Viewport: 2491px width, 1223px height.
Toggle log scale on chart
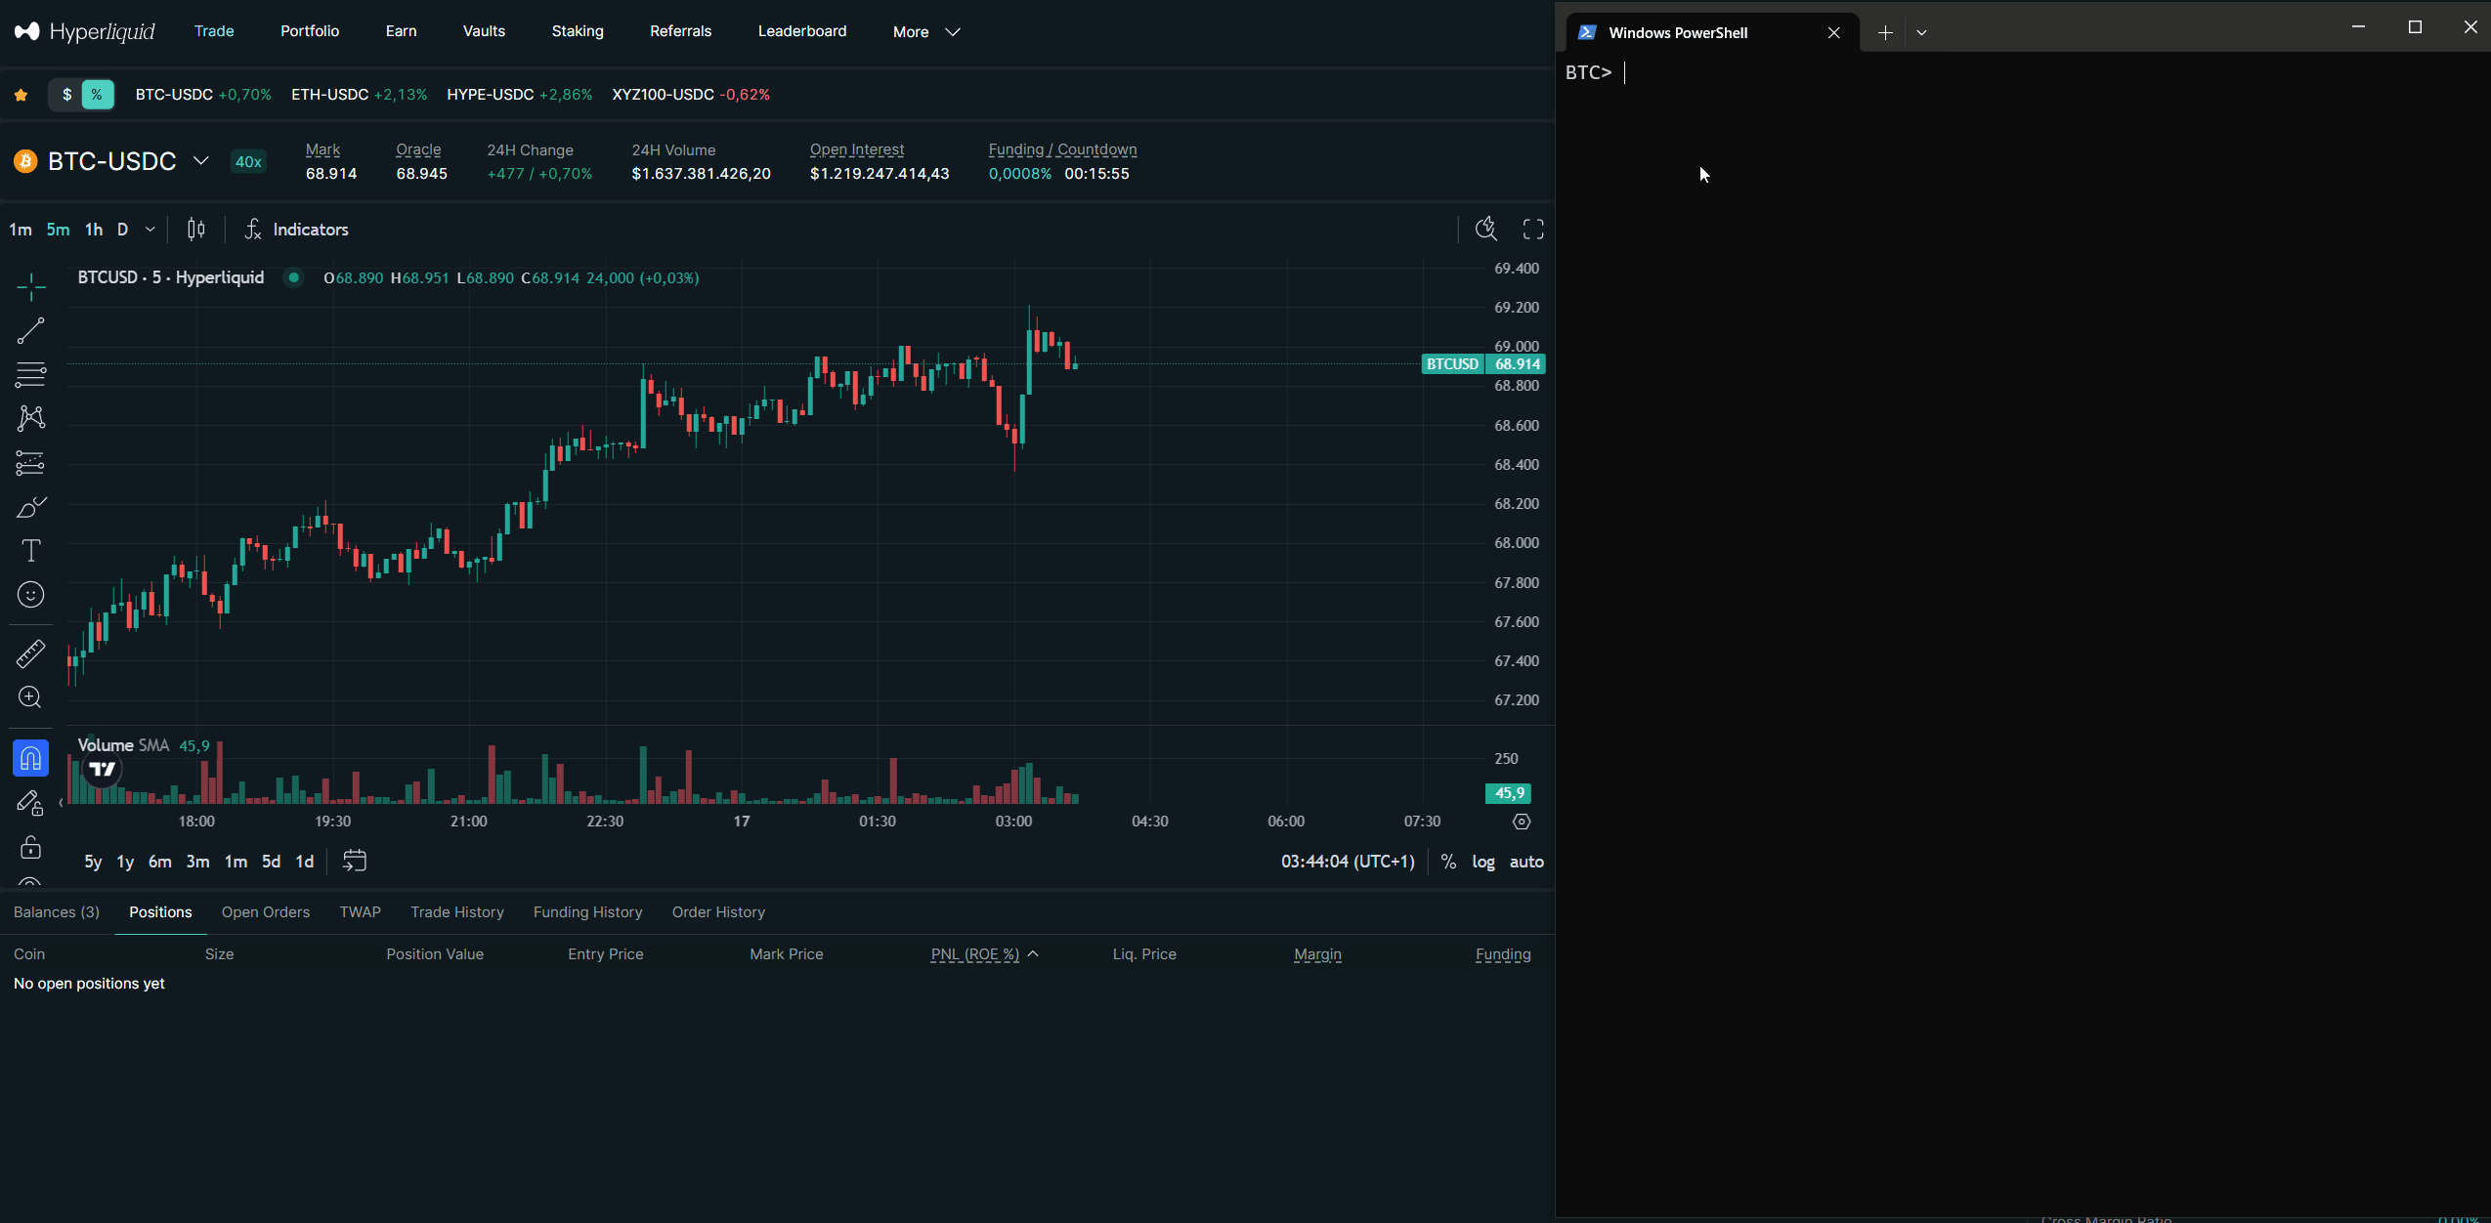1482,862
